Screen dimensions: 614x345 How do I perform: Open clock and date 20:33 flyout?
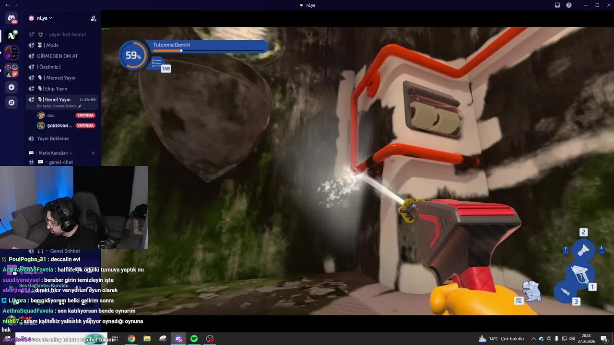point(586,339)
